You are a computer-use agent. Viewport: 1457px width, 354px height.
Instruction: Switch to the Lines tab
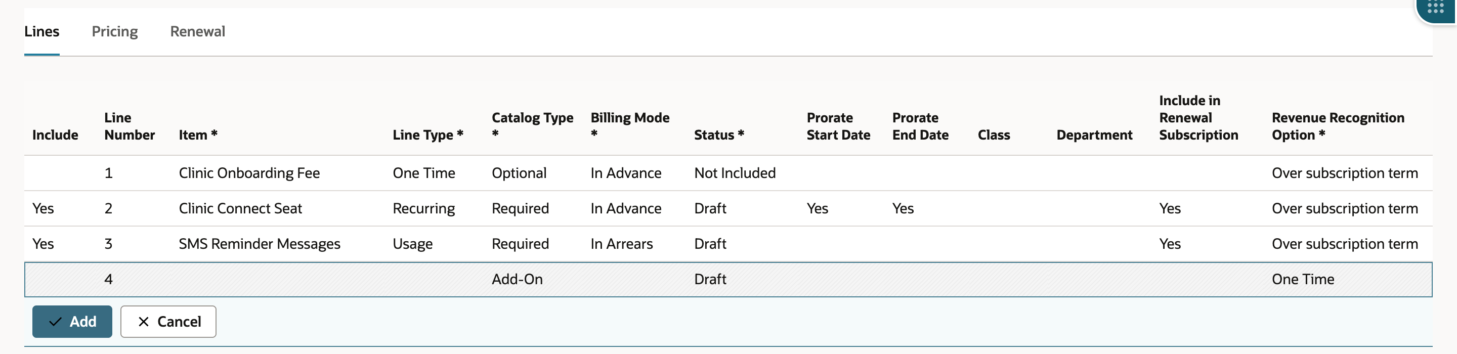click(x=42, y=32)
